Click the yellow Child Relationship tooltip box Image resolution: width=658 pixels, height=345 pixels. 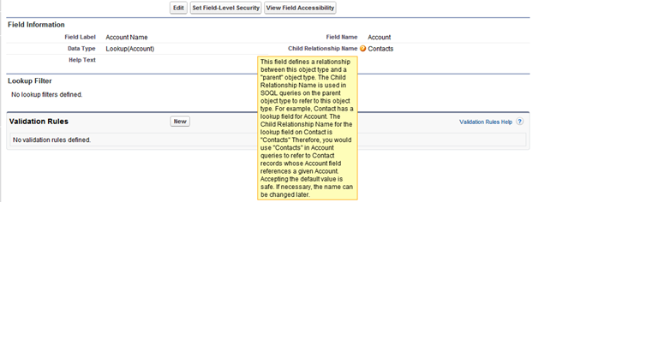click(308, 128)
